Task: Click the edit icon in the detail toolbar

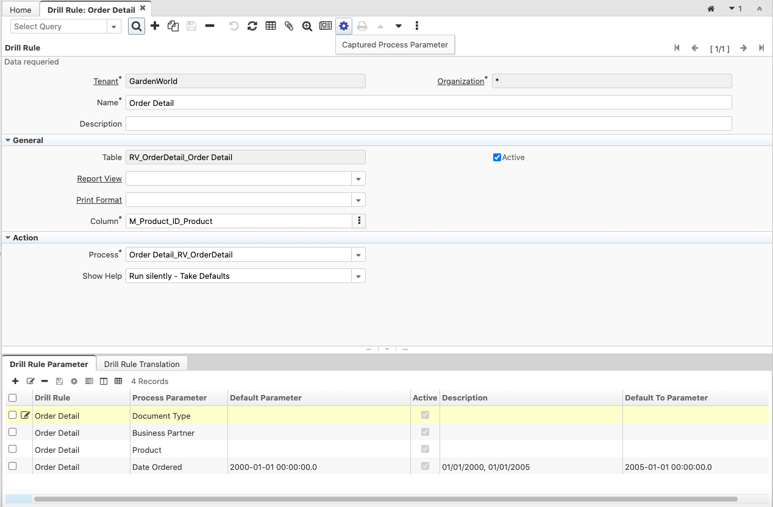Action: pyautogui.click(x=30, y=381)
